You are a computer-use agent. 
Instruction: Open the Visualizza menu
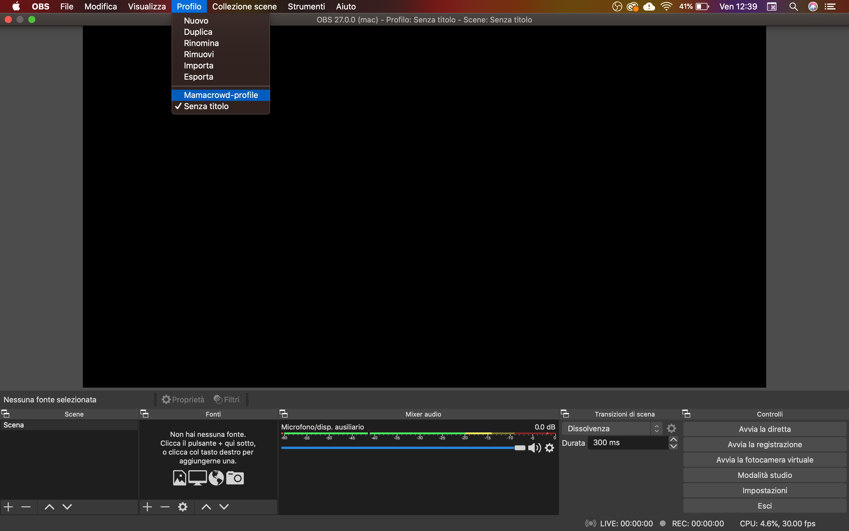click(147, 7)
